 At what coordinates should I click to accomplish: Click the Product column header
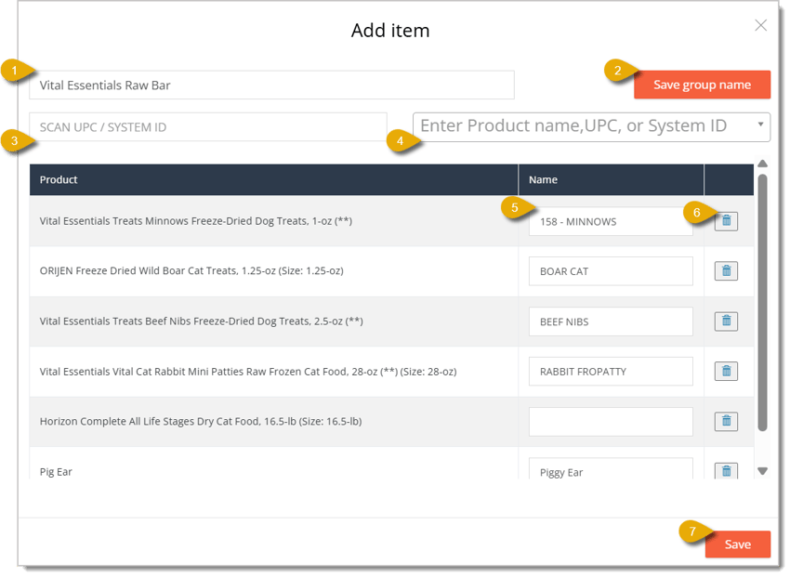click(x=273, y=179)
